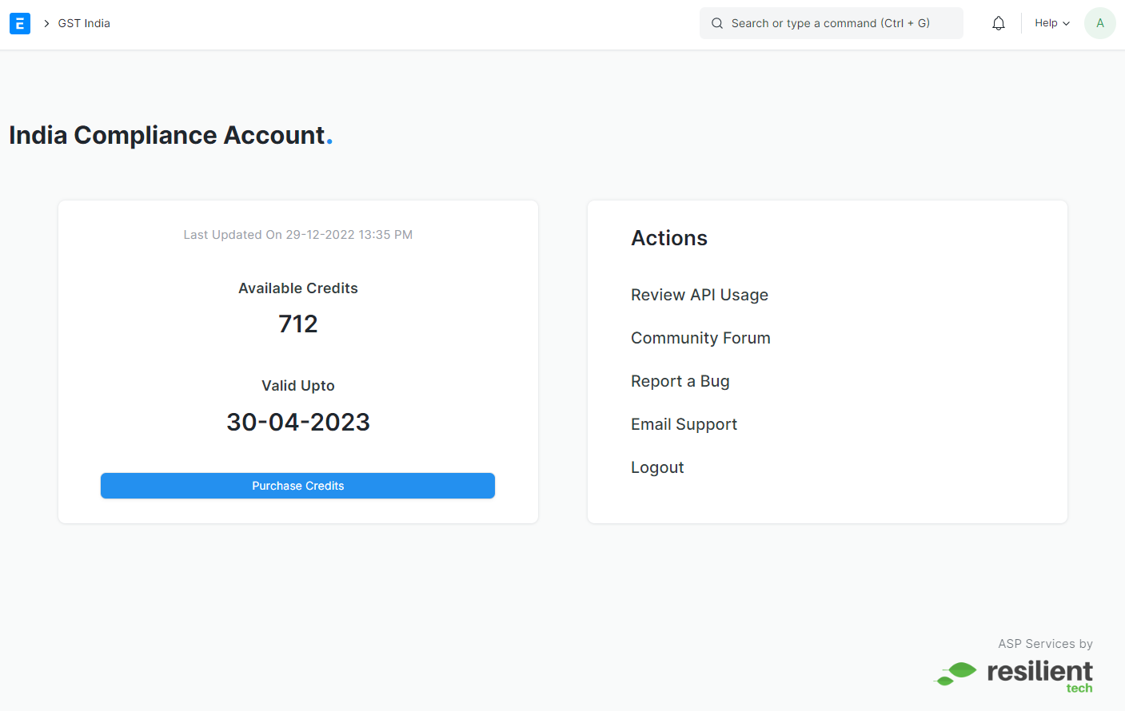The image size is (1125, 711).
Task: Click Logout in Actions list
Action: pyautogui.click(x=657, y=467)
